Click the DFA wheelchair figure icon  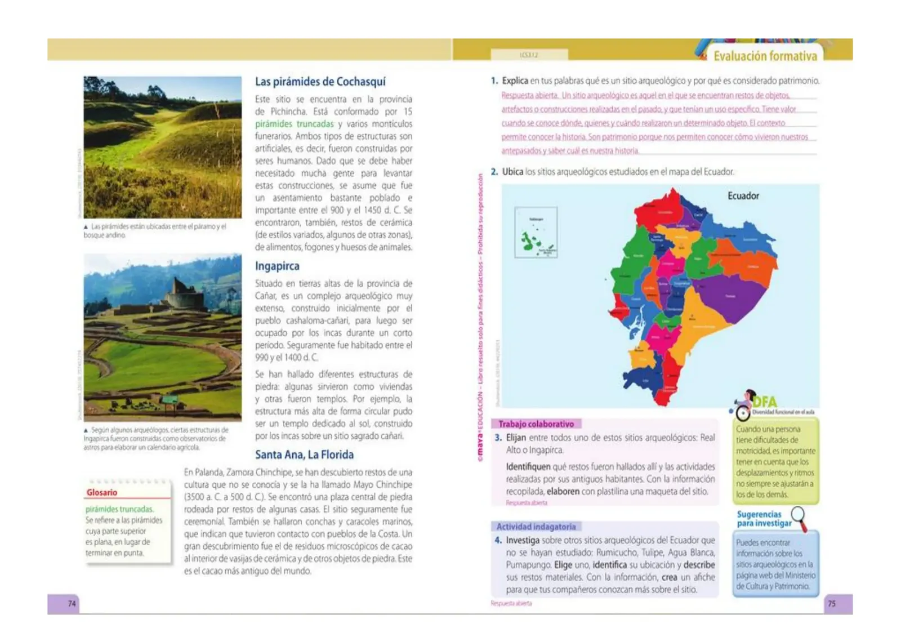pyautogui.click(x=744, y=405)
